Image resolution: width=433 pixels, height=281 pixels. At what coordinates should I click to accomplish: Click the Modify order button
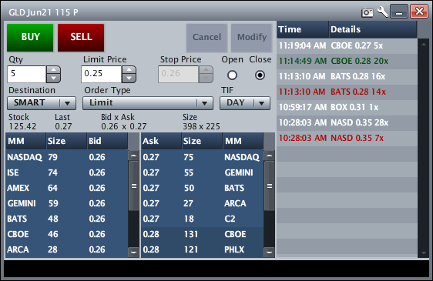pos(252,38)
